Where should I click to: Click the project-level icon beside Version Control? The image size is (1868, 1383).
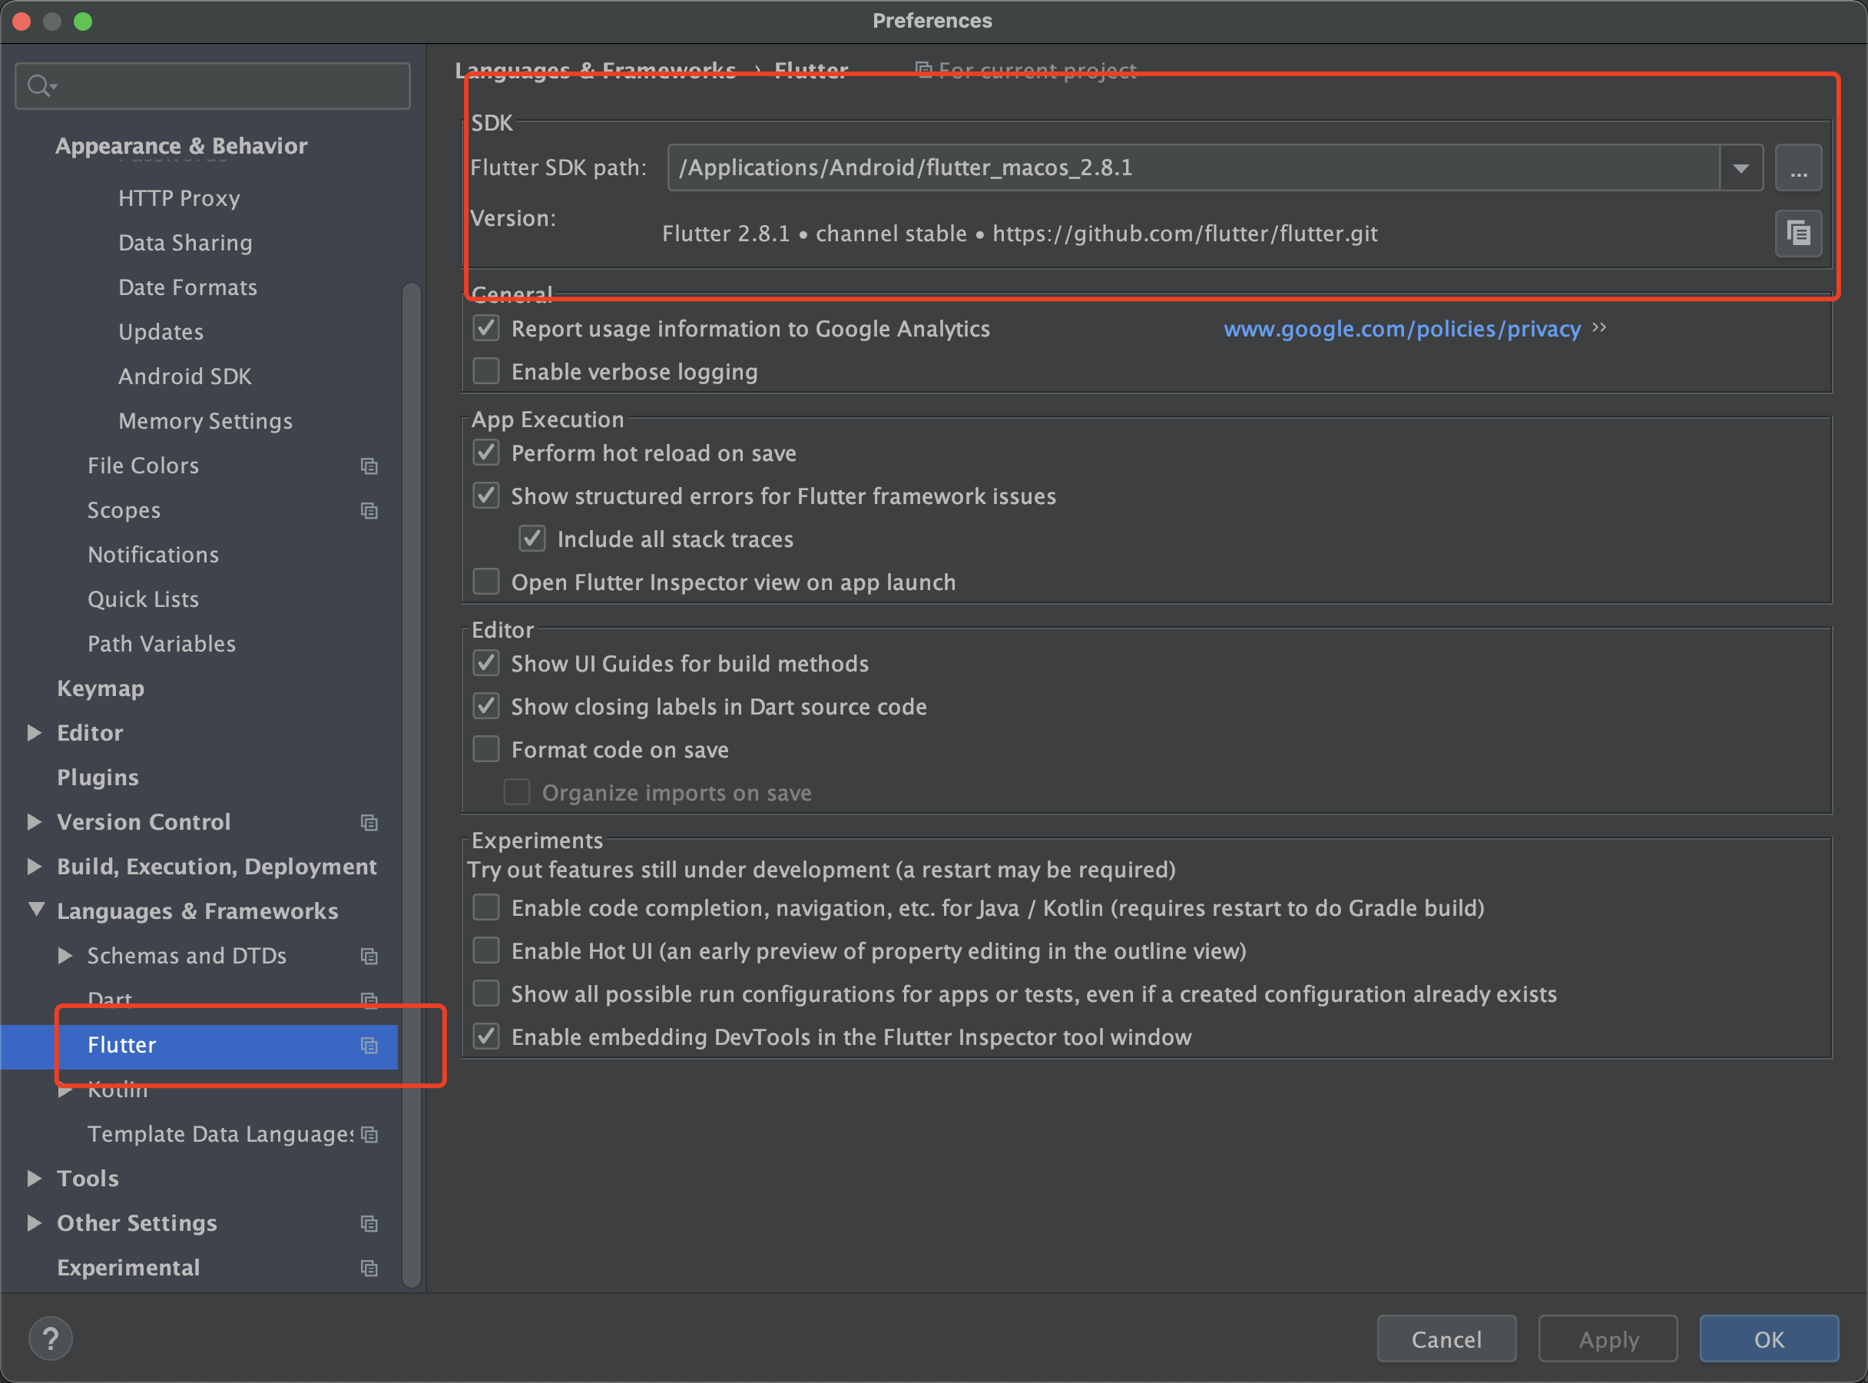pyautogui.click(x=368, y=822)
